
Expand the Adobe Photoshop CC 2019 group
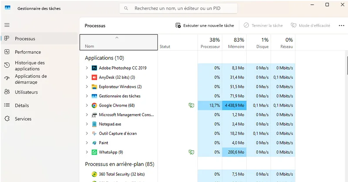click(x=87, y=68)
